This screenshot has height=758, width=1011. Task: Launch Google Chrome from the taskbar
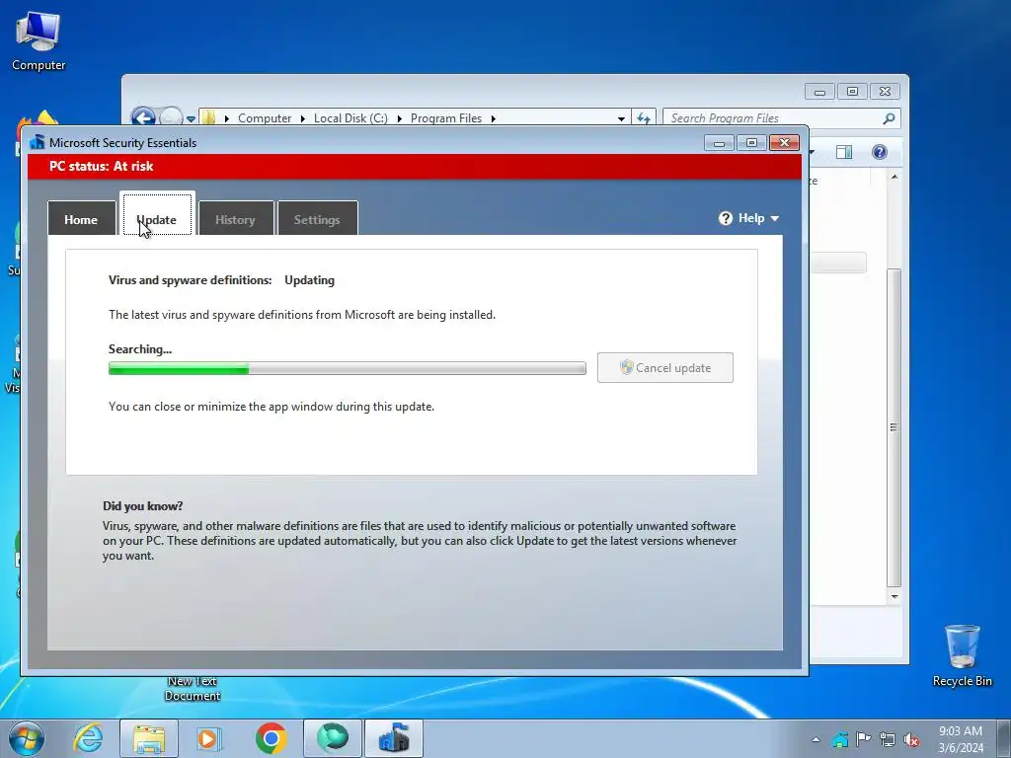(271, 738)
